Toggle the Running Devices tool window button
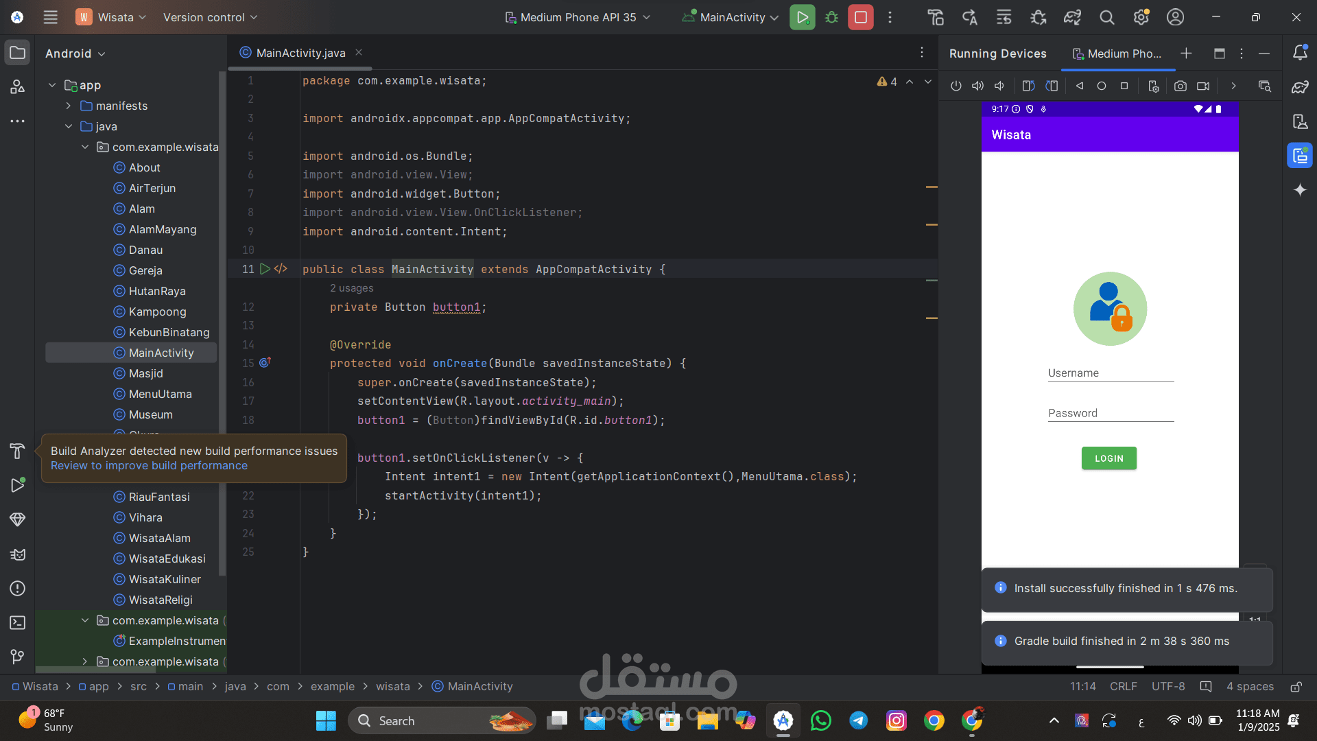 [1300, 156]
